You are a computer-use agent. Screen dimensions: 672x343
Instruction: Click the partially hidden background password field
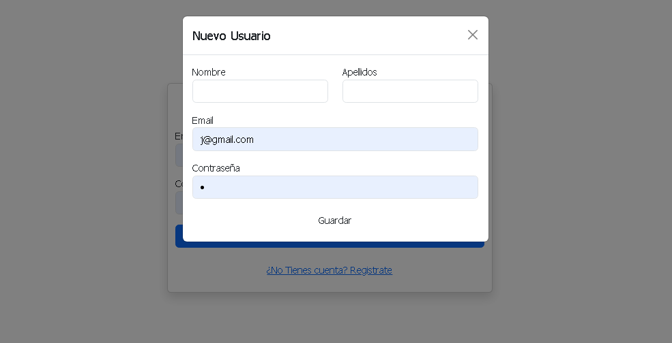pyautogui.click(x=179, y=203)
